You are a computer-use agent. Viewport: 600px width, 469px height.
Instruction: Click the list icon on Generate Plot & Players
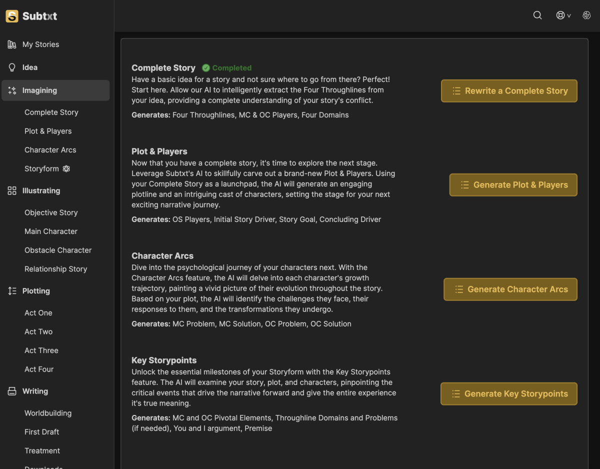click(464, 185)
